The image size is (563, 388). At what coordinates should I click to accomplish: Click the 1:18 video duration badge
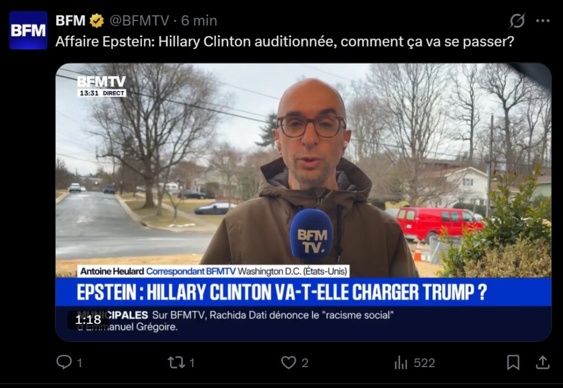pyautogui.click(x=88, y=319)
